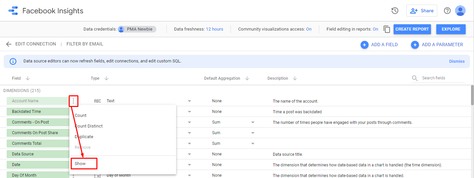This screenshot has height=178, width=474.
Task: Click the CREATE REPORT button
Action: [x=412, y=29]
